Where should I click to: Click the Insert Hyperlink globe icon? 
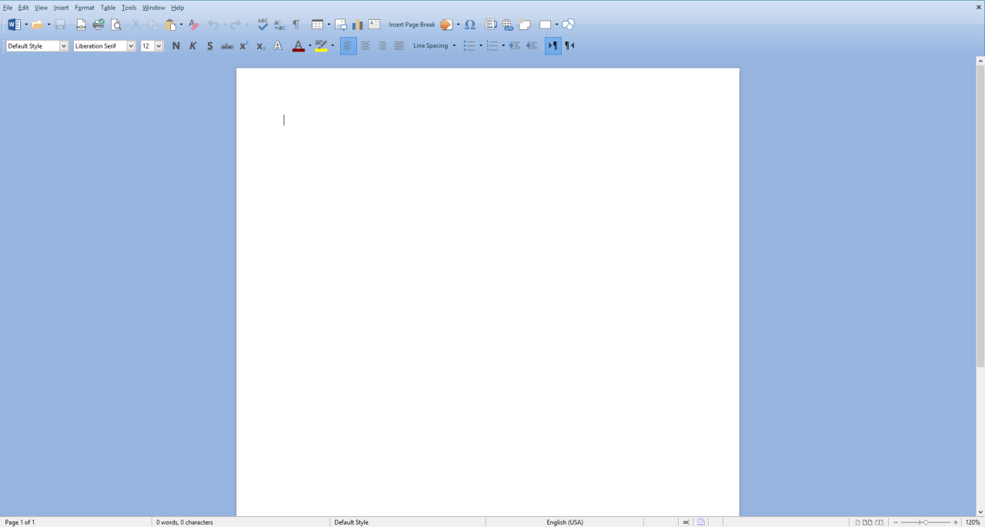click(x=508, y=25)
